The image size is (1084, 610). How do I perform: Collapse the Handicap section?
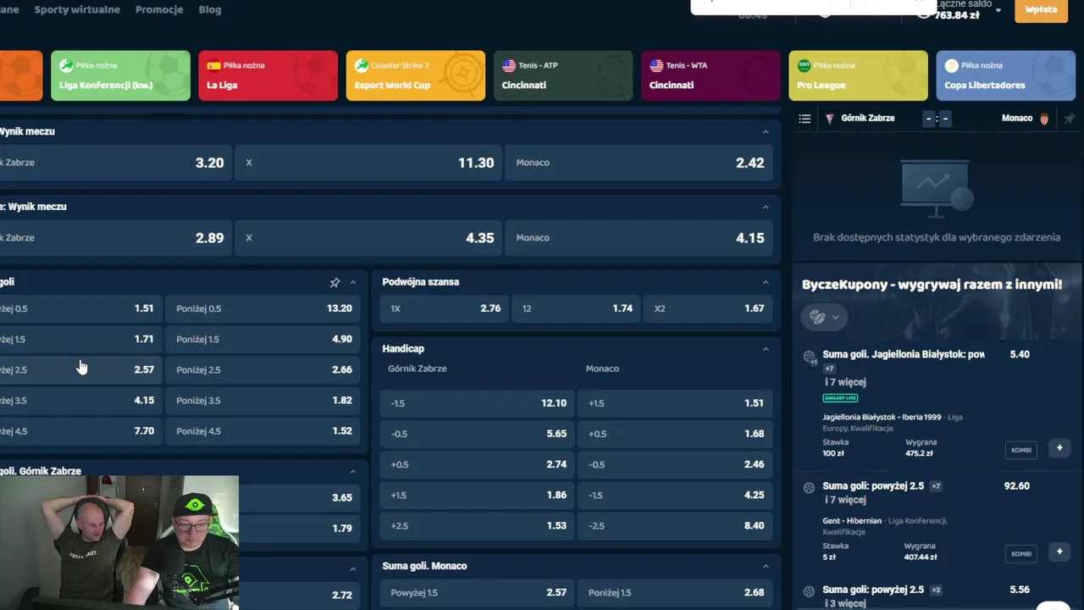click(766, 348)
